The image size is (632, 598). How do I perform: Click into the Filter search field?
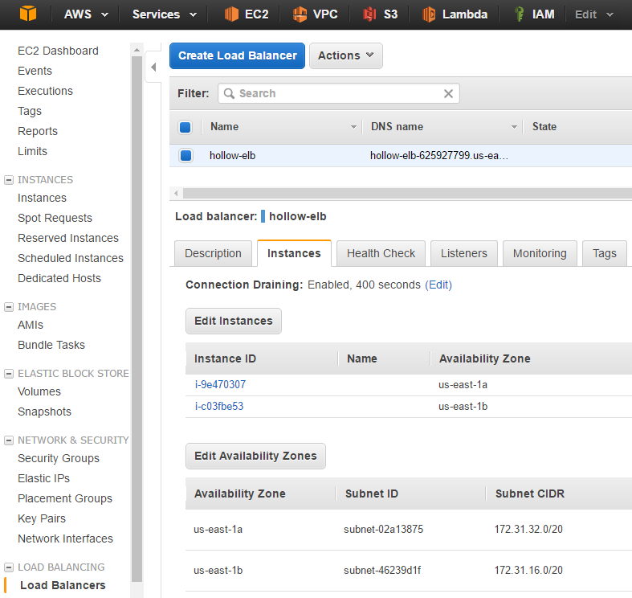(x=339, y=93)
